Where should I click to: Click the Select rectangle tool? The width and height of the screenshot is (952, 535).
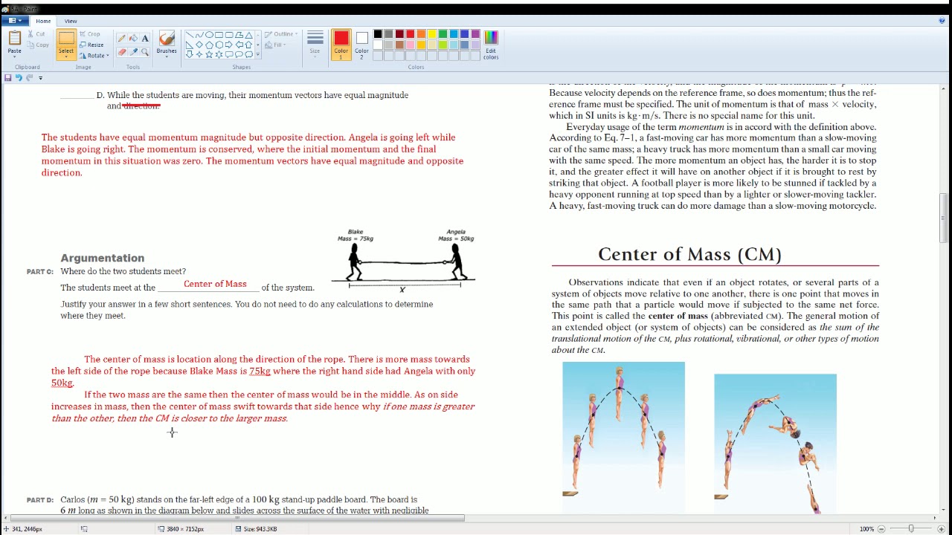click(66, 39)
